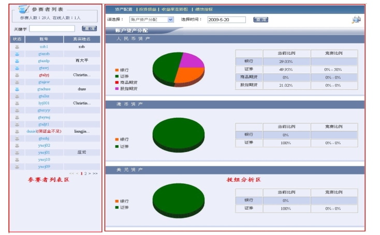Click 查询 button next to keyword field

coord(90,28)
